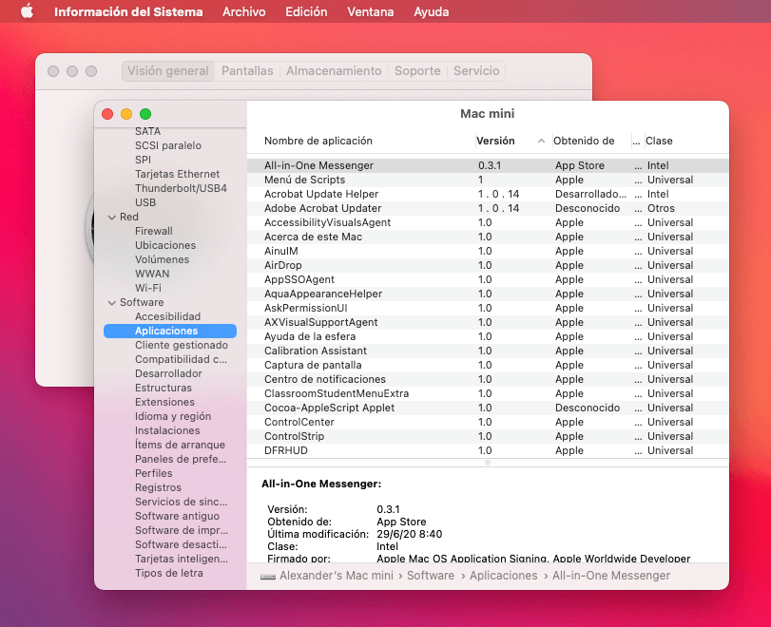Select Accesibilidad in the sidebar
Viewport: 771px width, 627px height.
(167, 317)
